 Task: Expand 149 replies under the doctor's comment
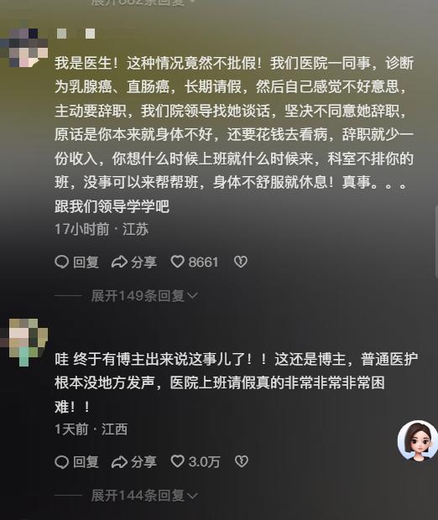pos(144,295)
